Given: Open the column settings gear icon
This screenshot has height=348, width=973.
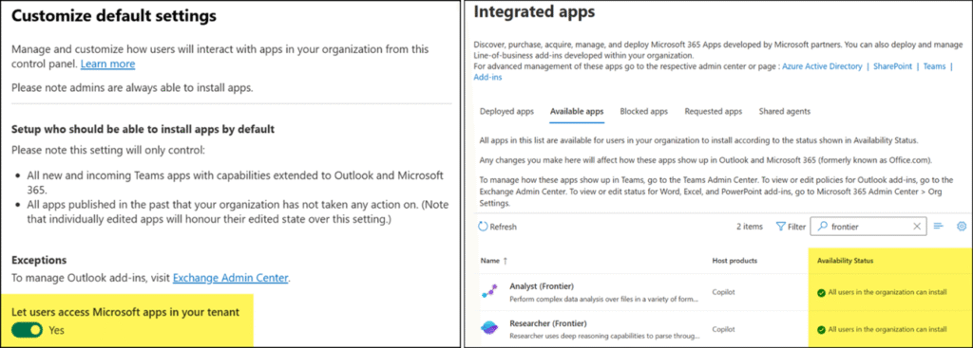Looking at the screenshot, I should click(x=962, y=227).
